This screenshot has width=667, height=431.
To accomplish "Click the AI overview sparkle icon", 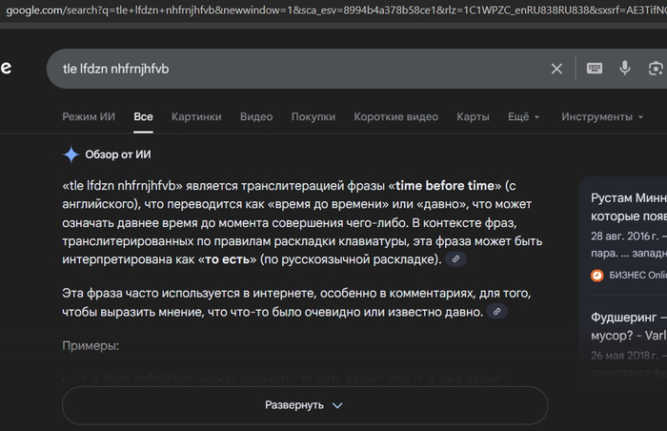I will click(71, 154).
